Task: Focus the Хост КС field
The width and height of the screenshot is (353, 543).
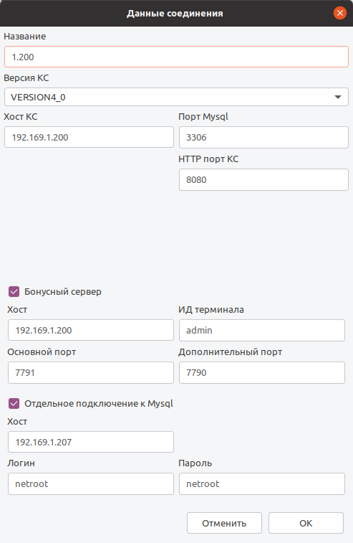Action: pos(89,137)
